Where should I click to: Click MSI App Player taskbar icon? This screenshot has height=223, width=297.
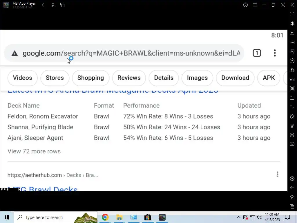click(162, 217)
